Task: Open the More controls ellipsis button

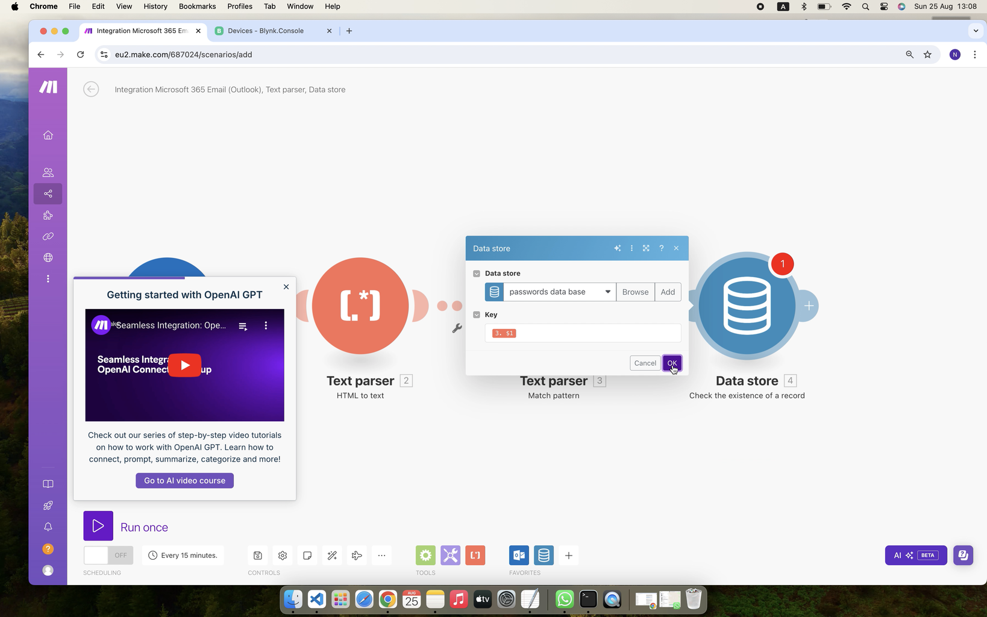Action: 381,556
